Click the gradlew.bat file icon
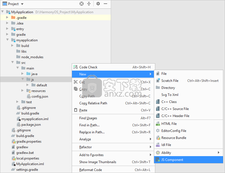225x173 pixels. click(13, 153)
